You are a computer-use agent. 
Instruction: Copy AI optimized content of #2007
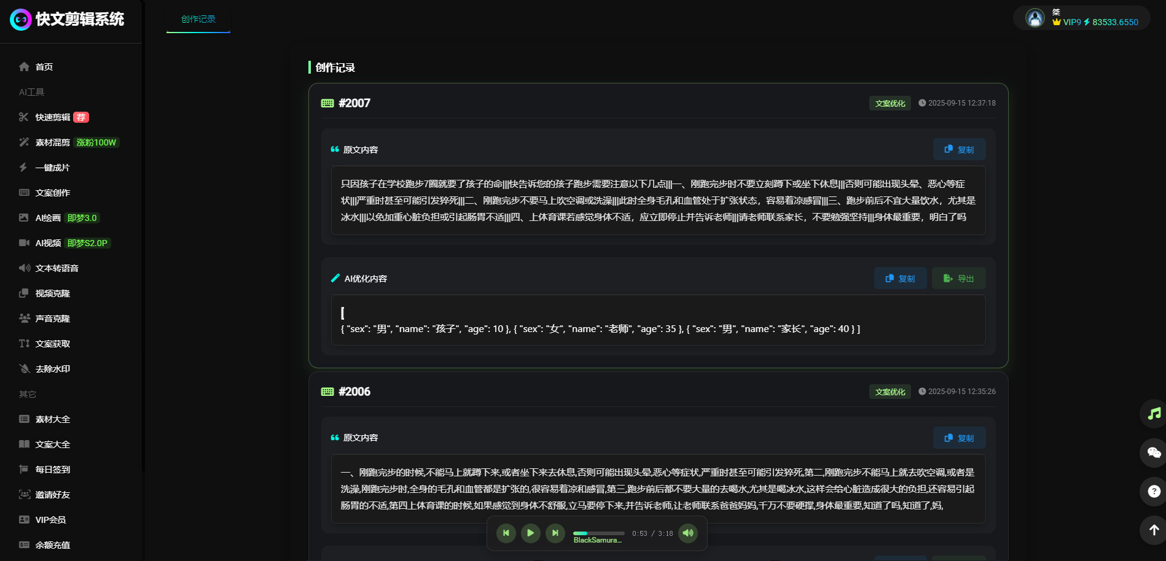click(x=900, y=278)
